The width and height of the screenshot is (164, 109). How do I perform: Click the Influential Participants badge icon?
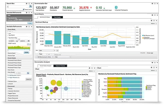(116, 7)
